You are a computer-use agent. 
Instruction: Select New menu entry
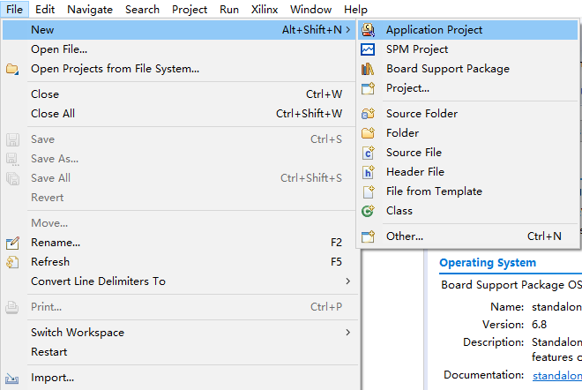pyautogui.click(x=179, y=30)
